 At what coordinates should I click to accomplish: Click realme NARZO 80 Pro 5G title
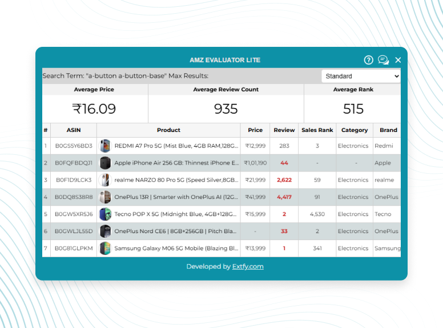(x=176, y=180)
